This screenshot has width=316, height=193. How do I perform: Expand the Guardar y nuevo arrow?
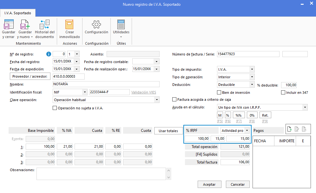tap(32, 37)
